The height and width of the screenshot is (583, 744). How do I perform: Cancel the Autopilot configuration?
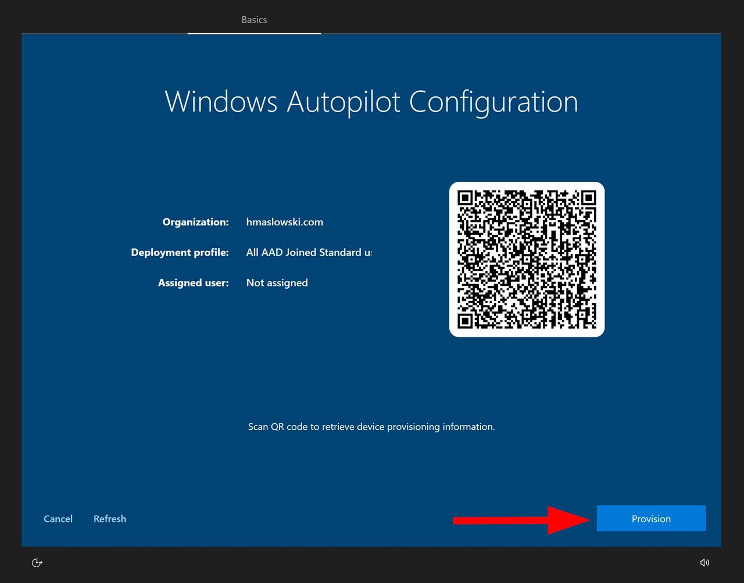pyautogui.click(x=58, y=519)
